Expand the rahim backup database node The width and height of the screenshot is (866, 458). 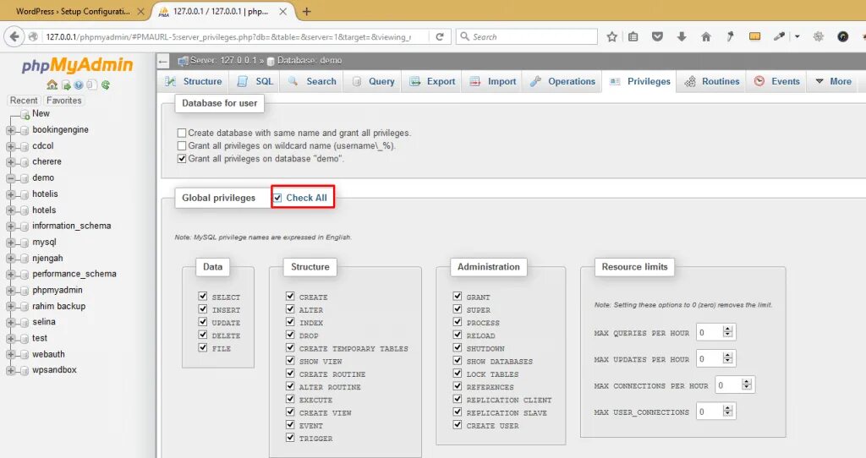(x=10, y=306)
